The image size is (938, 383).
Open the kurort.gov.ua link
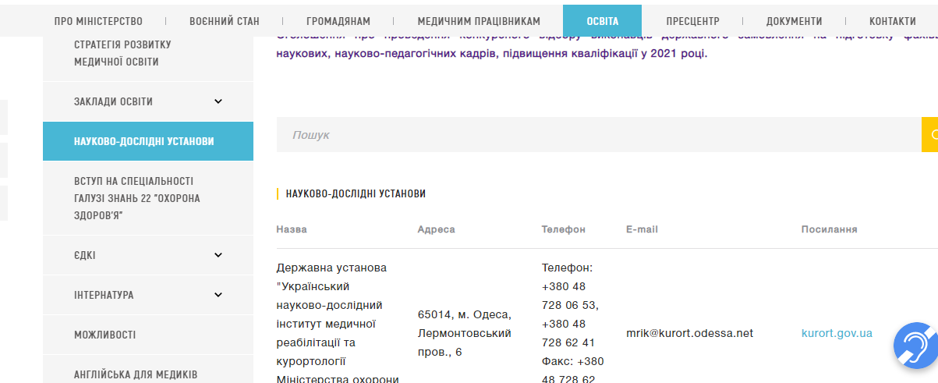pyautogui.click(x=837, y=333)
